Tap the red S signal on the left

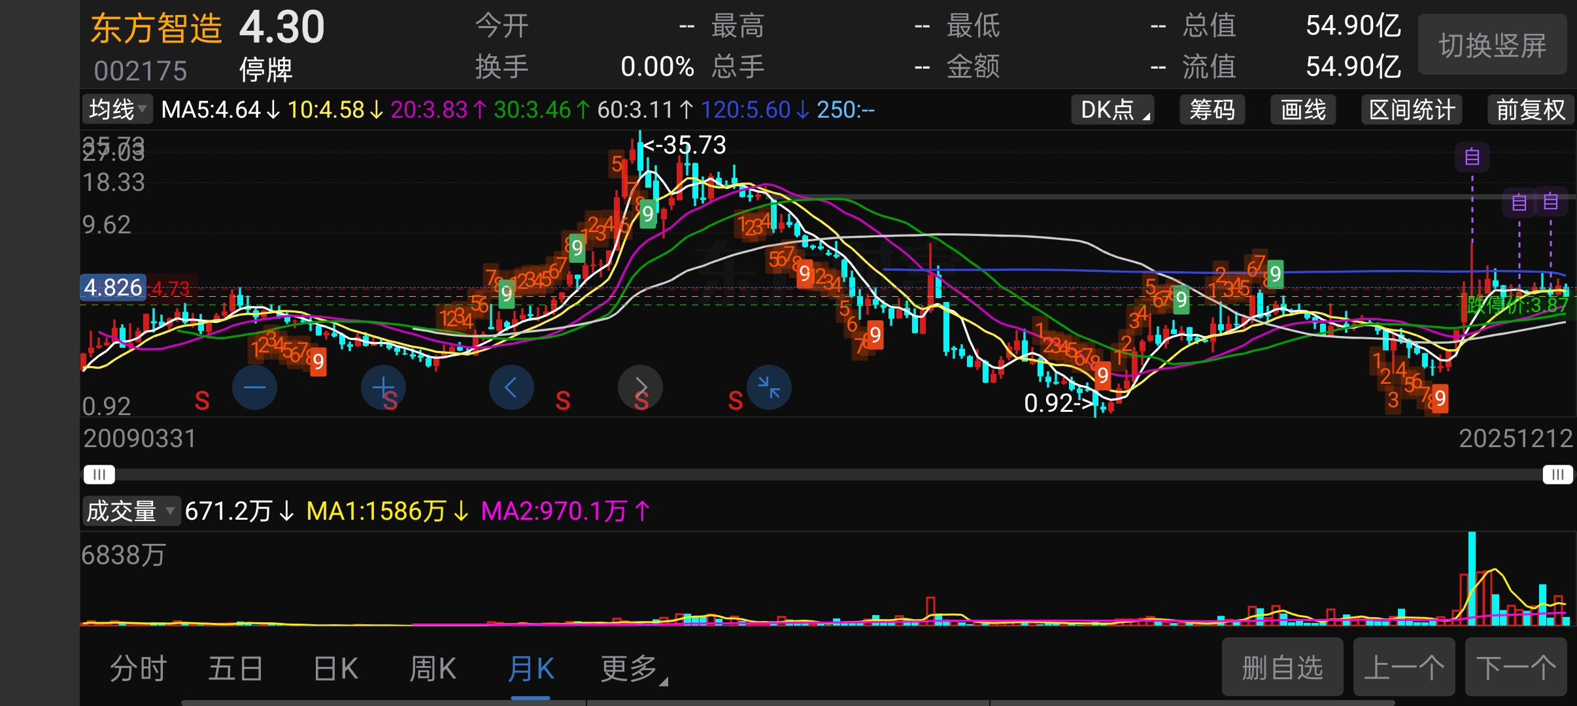point(202,401)
